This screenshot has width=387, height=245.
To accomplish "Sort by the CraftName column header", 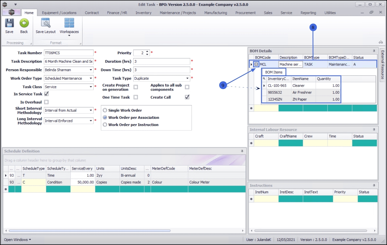I will click(x=291, y=136).
